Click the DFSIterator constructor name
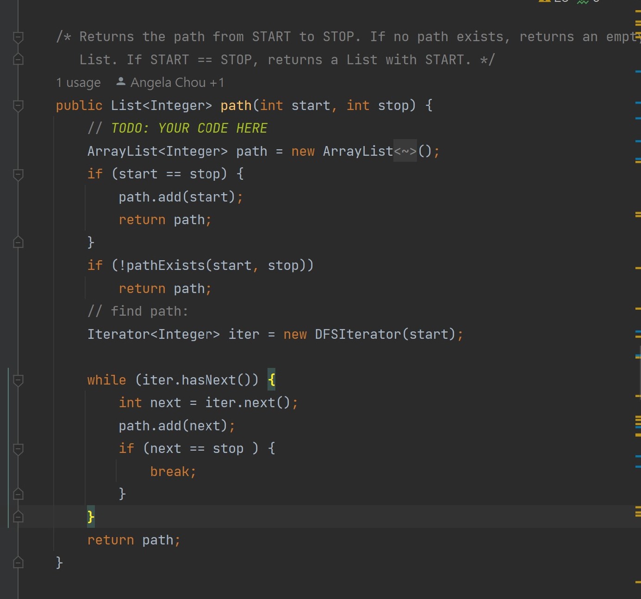This screenshot has height=599, width=641. (x=358, y=334)
